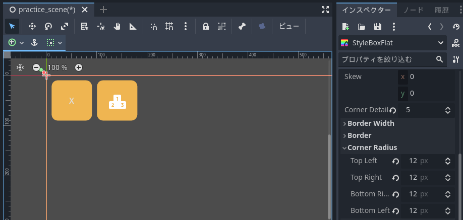Expand the Border Width section
Viewport: 463px width, 220px height.
(370, 123)
